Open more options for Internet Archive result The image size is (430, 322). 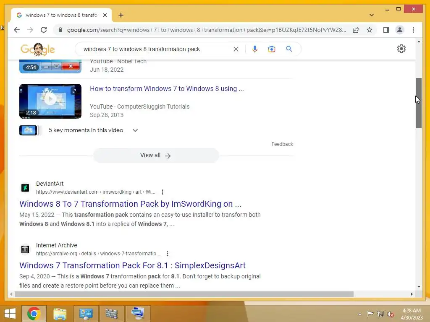pyautogui.click(x=167, y=254)
